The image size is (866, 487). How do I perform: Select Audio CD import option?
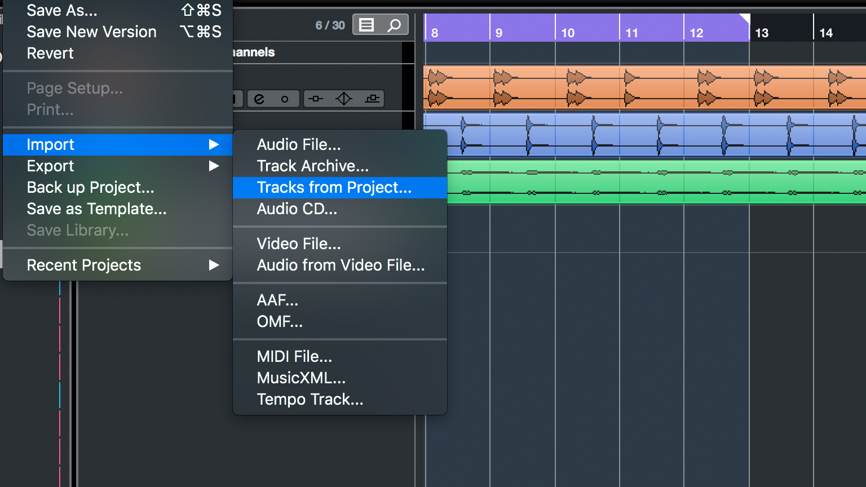coord(297,209)
